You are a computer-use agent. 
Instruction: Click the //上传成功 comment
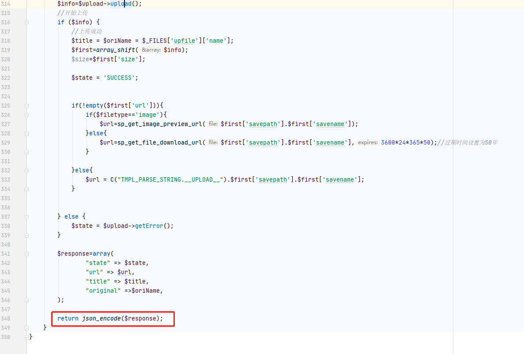point(87,31)
